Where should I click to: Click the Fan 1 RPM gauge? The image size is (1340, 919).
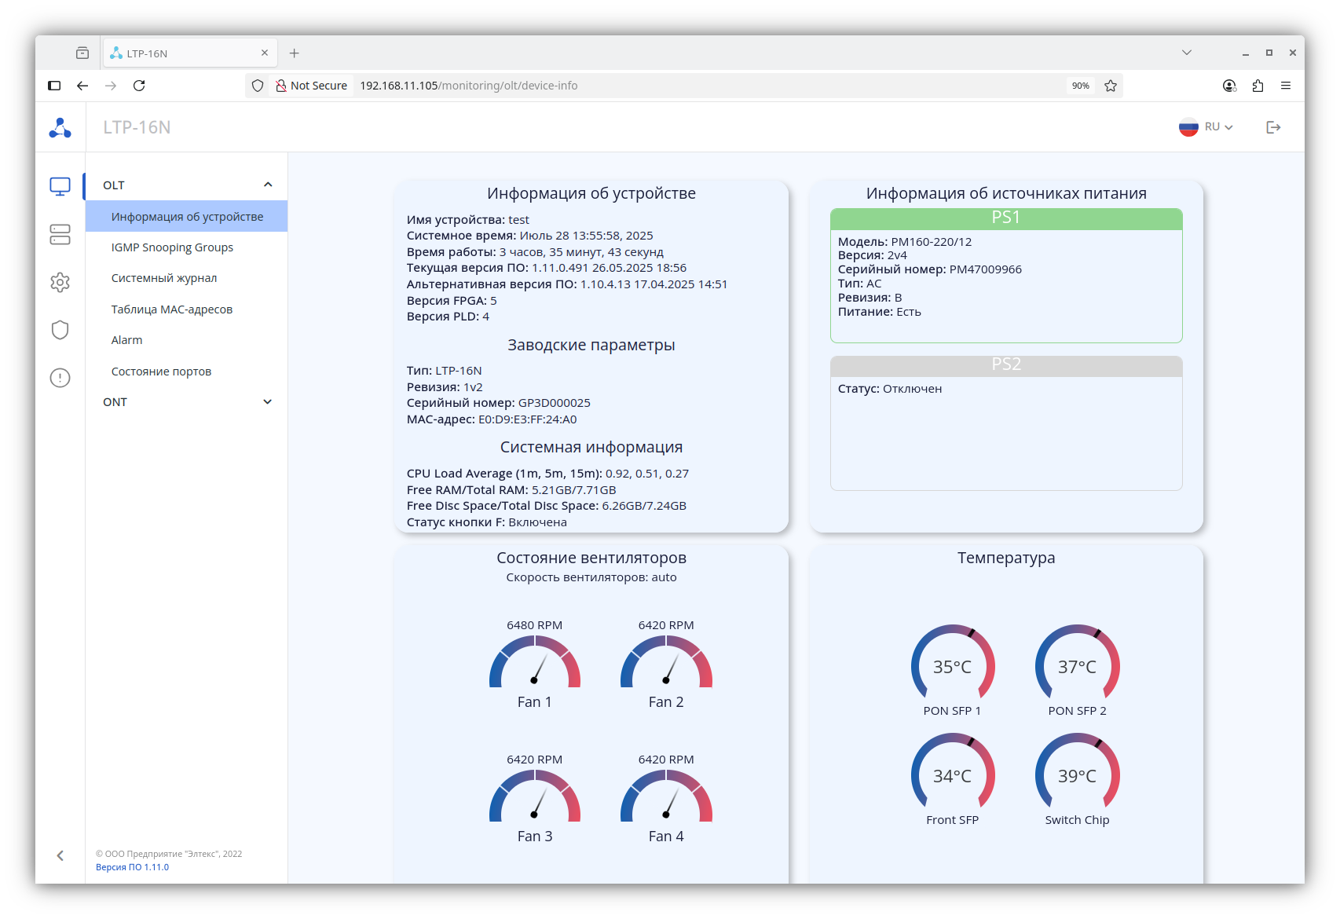(x=534, y=662)
